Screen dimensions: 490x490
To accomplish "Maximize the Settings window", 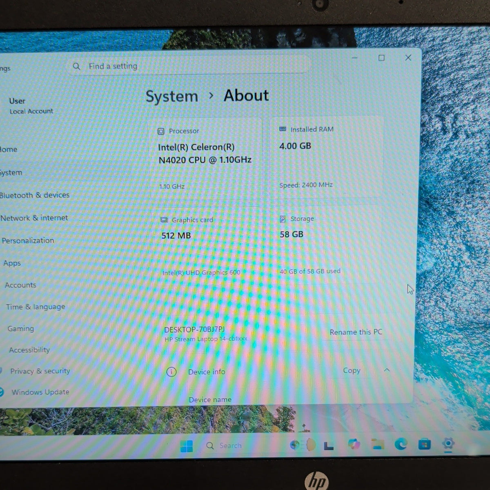I will (x=381, y=58).
